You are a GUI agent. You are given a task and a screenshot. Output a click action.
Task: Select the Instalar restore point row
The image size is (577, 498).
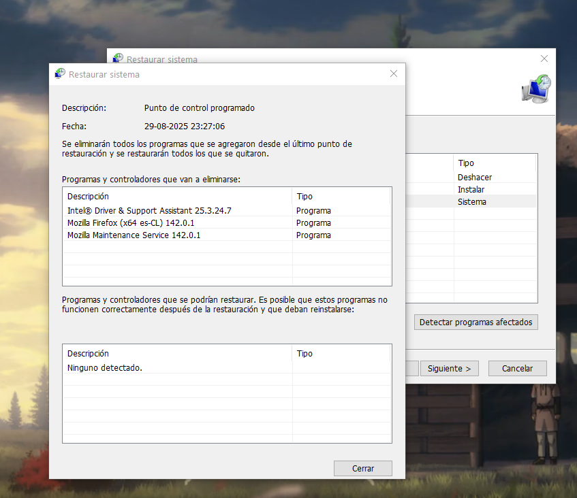pos(472,189)
